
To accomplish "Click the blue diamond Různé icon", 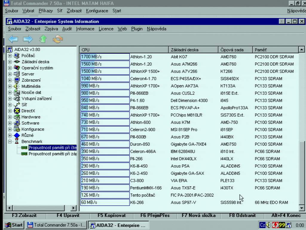I will tap(17, 135).
